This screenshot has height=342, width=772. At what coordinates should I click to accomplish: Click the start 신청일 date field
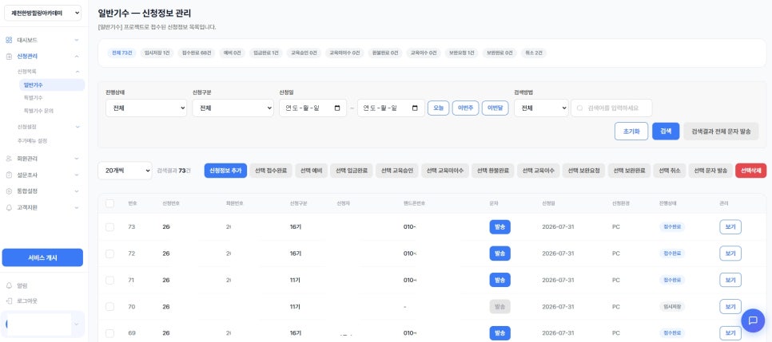pos(312,108)
